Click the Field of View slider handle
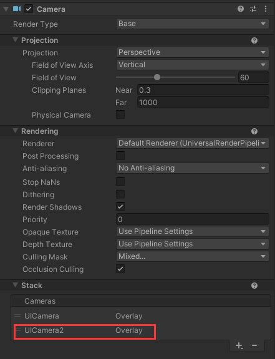Viewport: 275px width, 359px height. click(157, 77)
